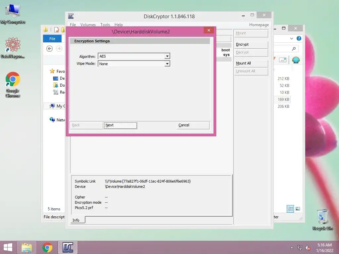This screenshot has width=339, height=254.
Task: Open the taskbar clock and date
Action: pyautogui.click(x=324, y=248)
